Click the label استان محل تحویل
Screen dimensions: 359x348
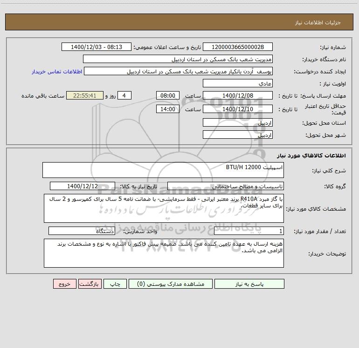tap(324, 123)
